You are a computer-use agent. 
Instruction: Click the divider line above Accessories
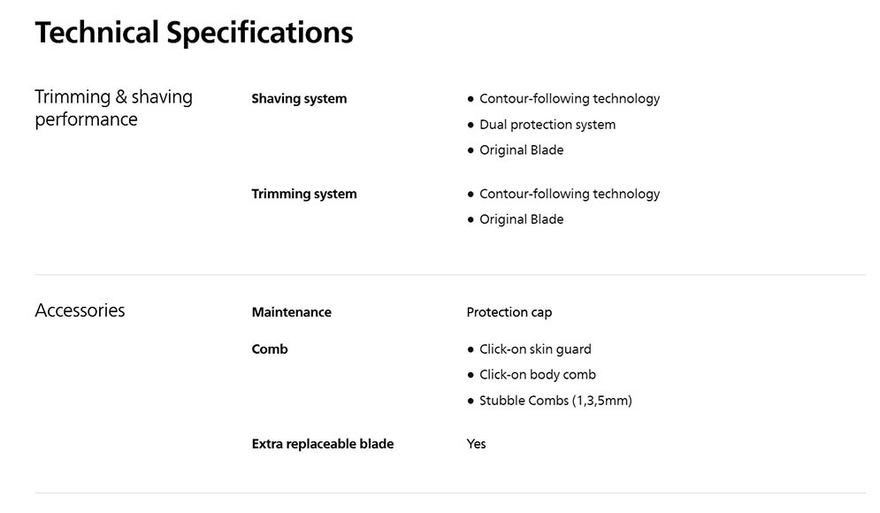coord(449,274)
